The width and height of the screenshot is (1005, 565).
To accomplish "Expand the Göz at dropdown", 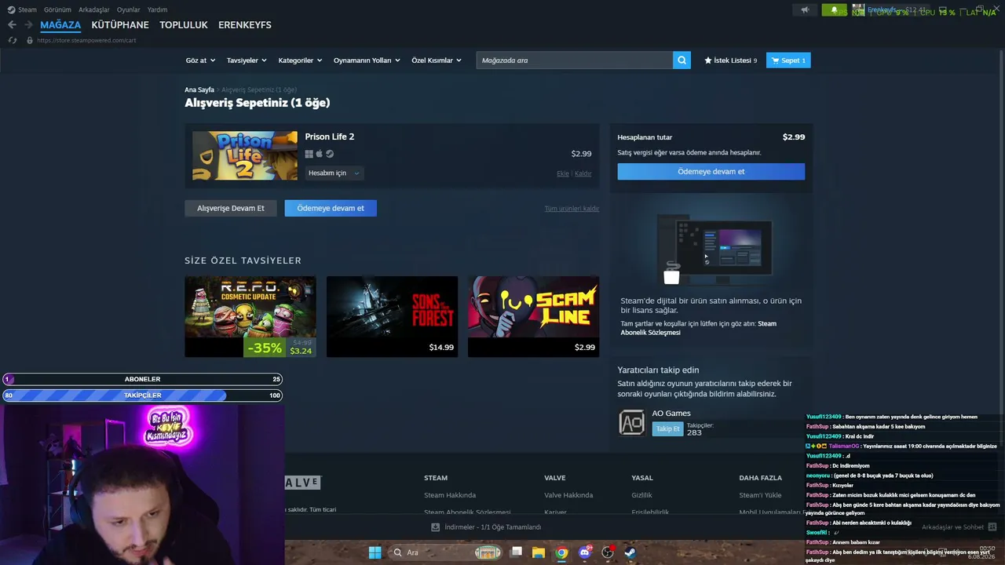I will coord(200,60).
